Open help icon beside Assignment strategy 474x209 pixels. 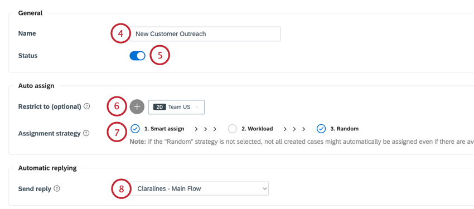(x=86, y=133)
